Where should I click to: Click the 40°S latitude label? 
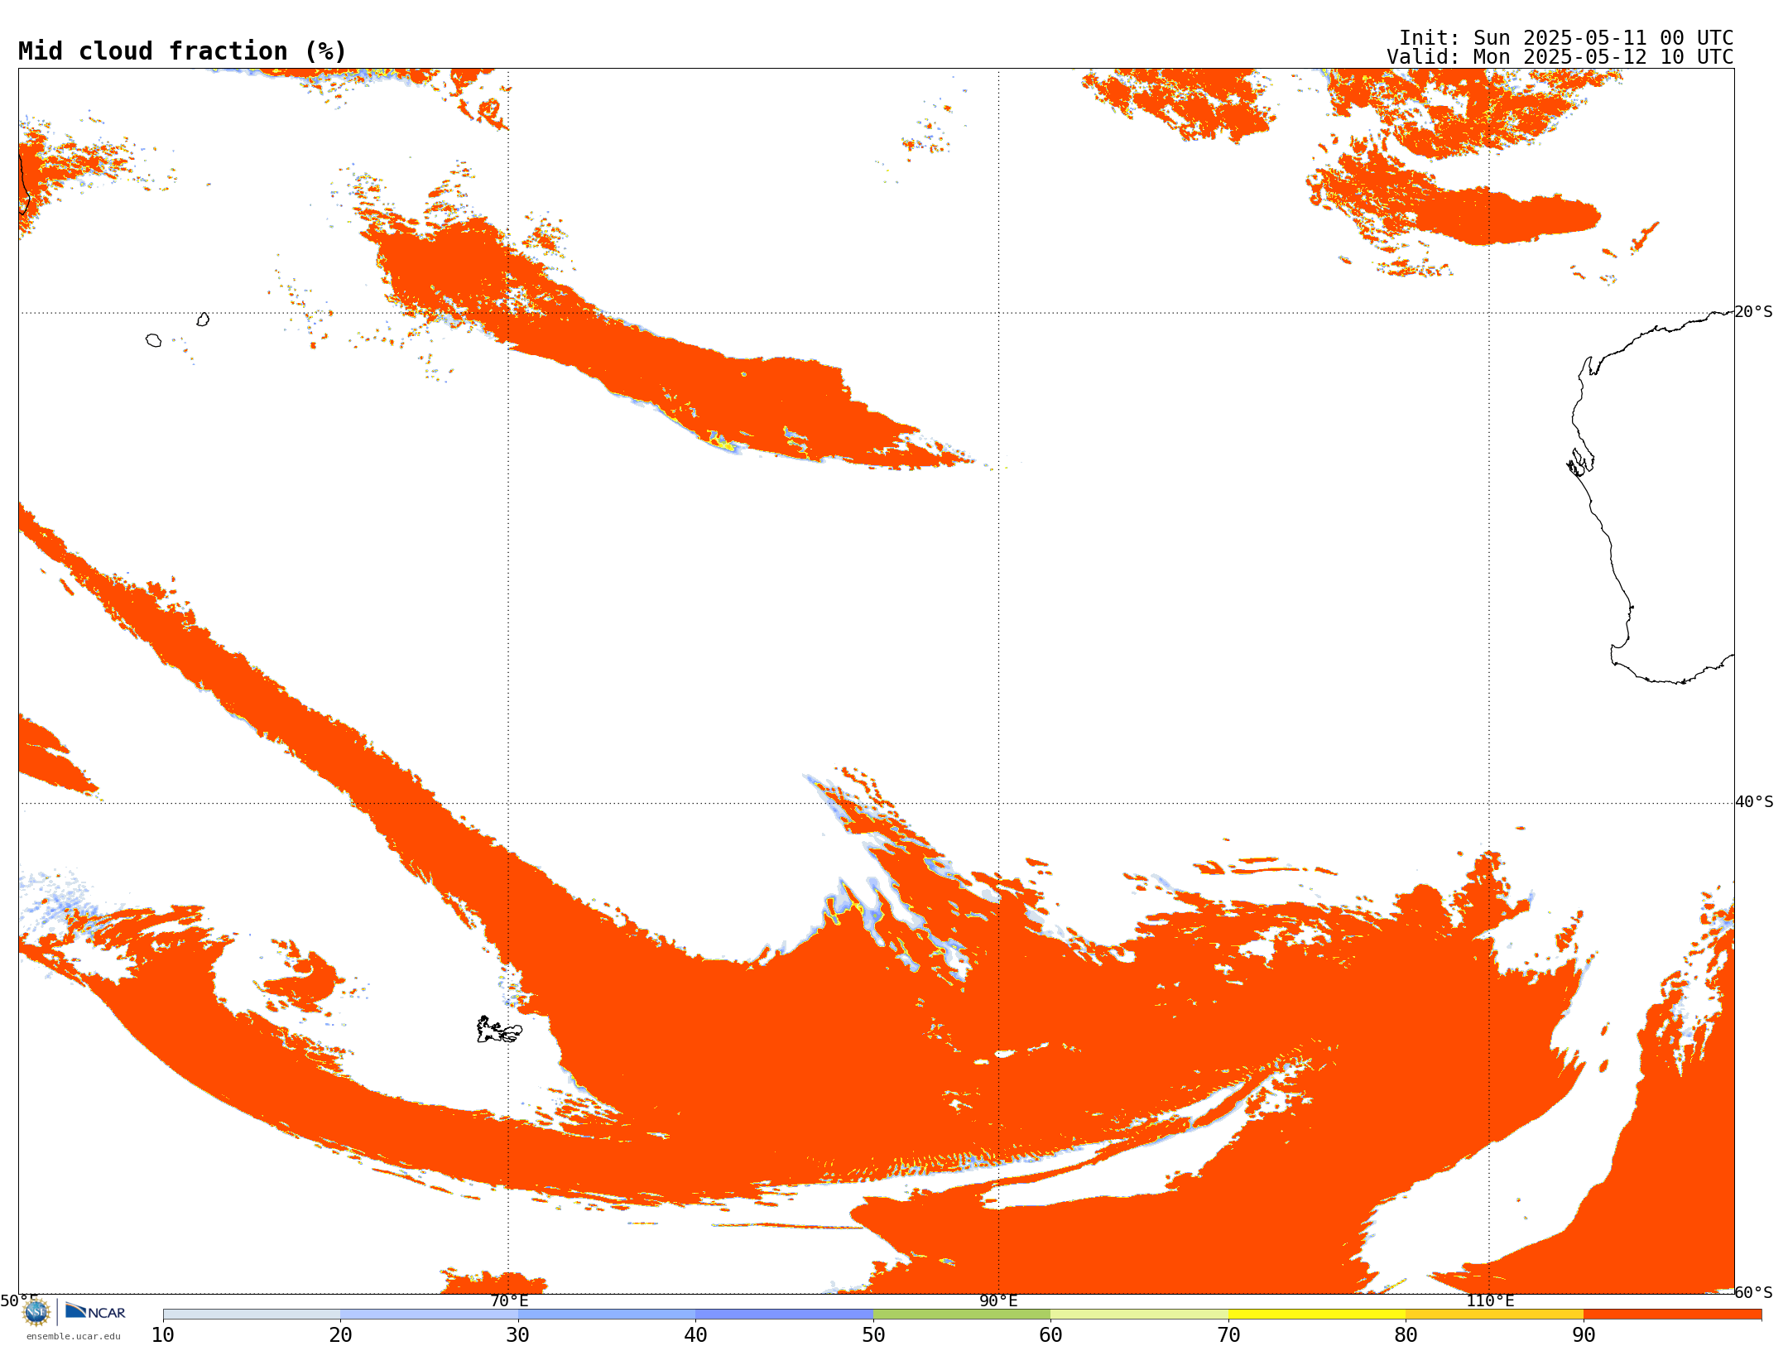coord(1754,802)
